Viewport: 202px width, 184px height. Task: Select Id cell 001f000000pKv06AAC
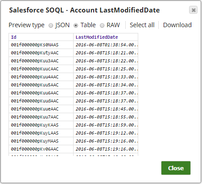pyautogui.click(x=41, y=149)
